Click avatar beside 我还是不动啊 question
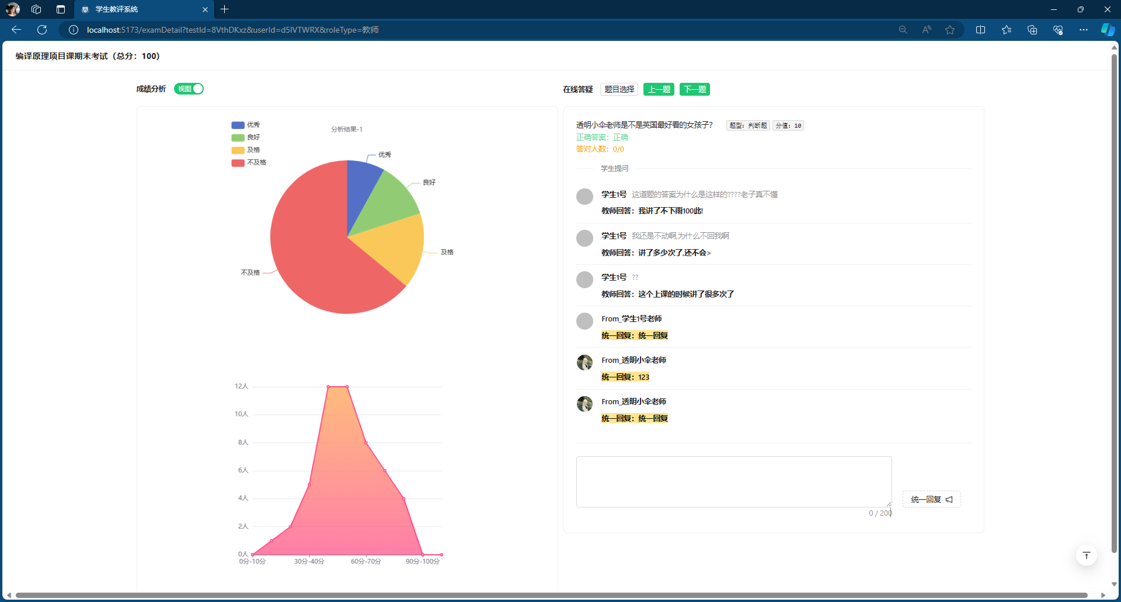 pos(584,238)
